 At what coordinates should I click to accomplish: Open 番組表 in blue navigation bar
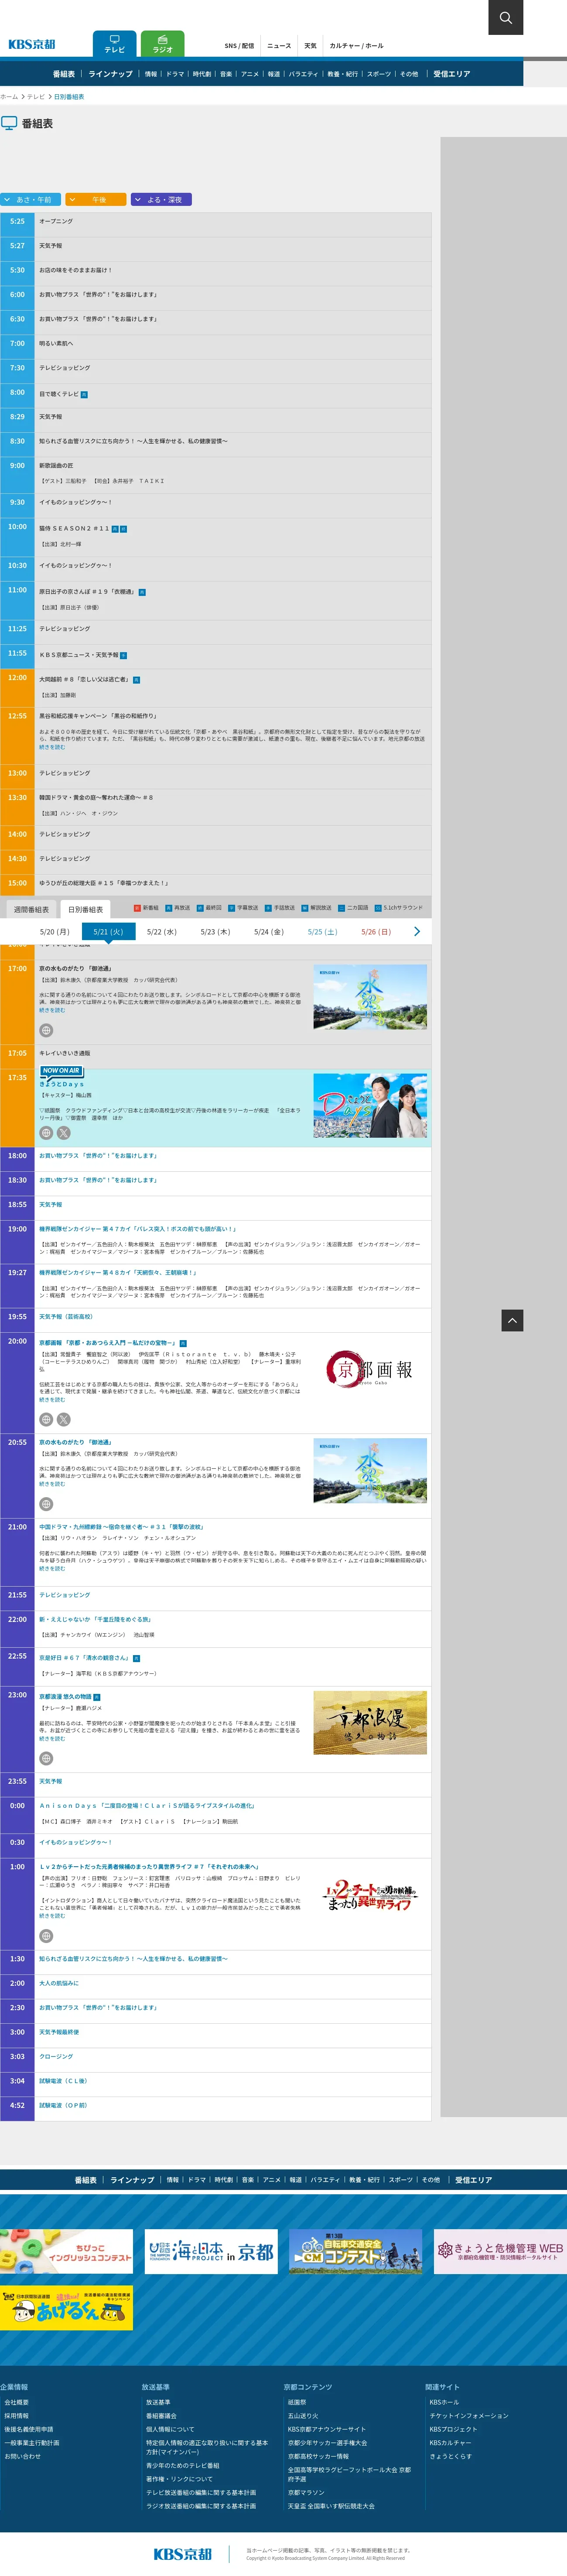tap(64, 74)
